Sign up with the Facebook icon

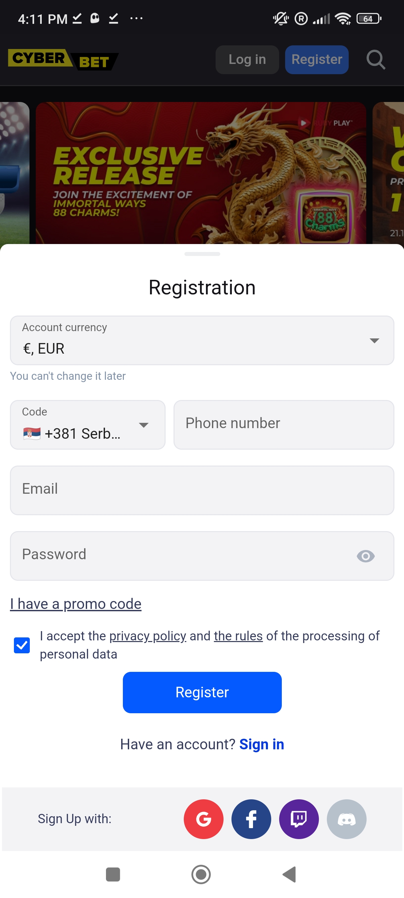click(x=251, y=819)
